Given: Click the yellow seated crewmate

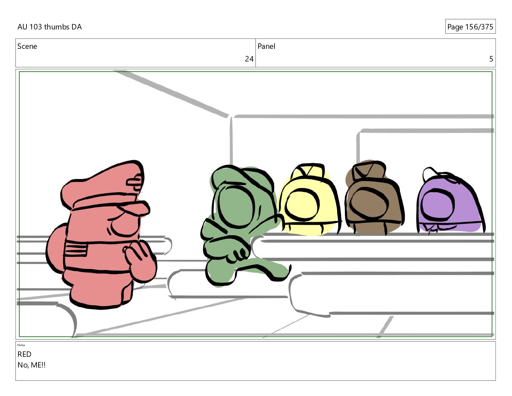Looking at the screenshot, I should click(310, 200).
